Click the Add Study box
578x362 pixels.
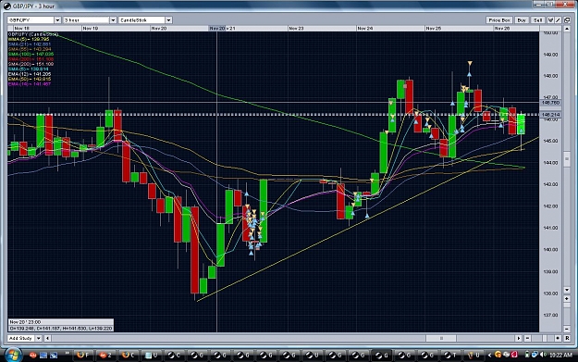(x=21, y=338)
